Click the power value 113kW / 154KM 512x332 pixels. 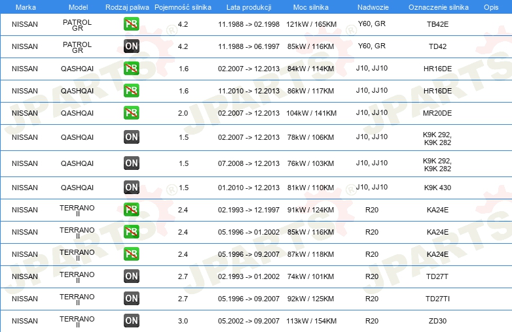pyautogui.click(x=311, y=321)
